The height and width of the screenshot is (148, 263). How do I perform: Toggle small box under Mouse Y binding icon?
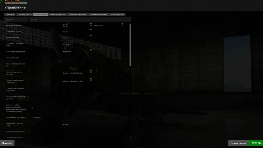point(91,72)
